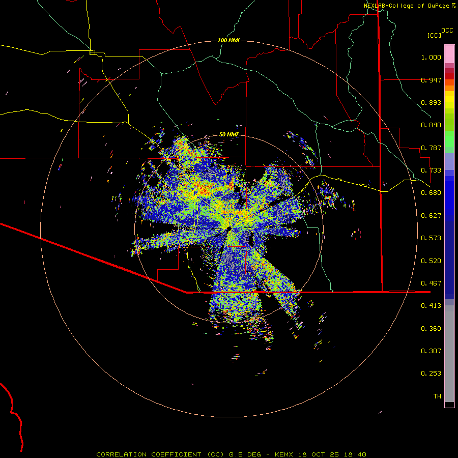Pick the pink swatch atop the color bar
The height and width of the screenshot is (458, 458).
click(x=449, y=54)
